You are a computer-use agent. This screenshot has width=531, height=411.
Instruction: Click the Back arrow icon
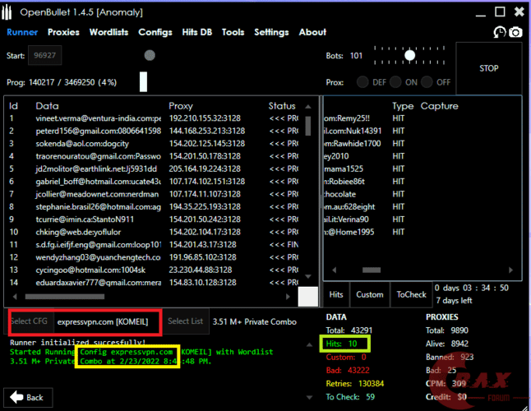coord(16,397)
